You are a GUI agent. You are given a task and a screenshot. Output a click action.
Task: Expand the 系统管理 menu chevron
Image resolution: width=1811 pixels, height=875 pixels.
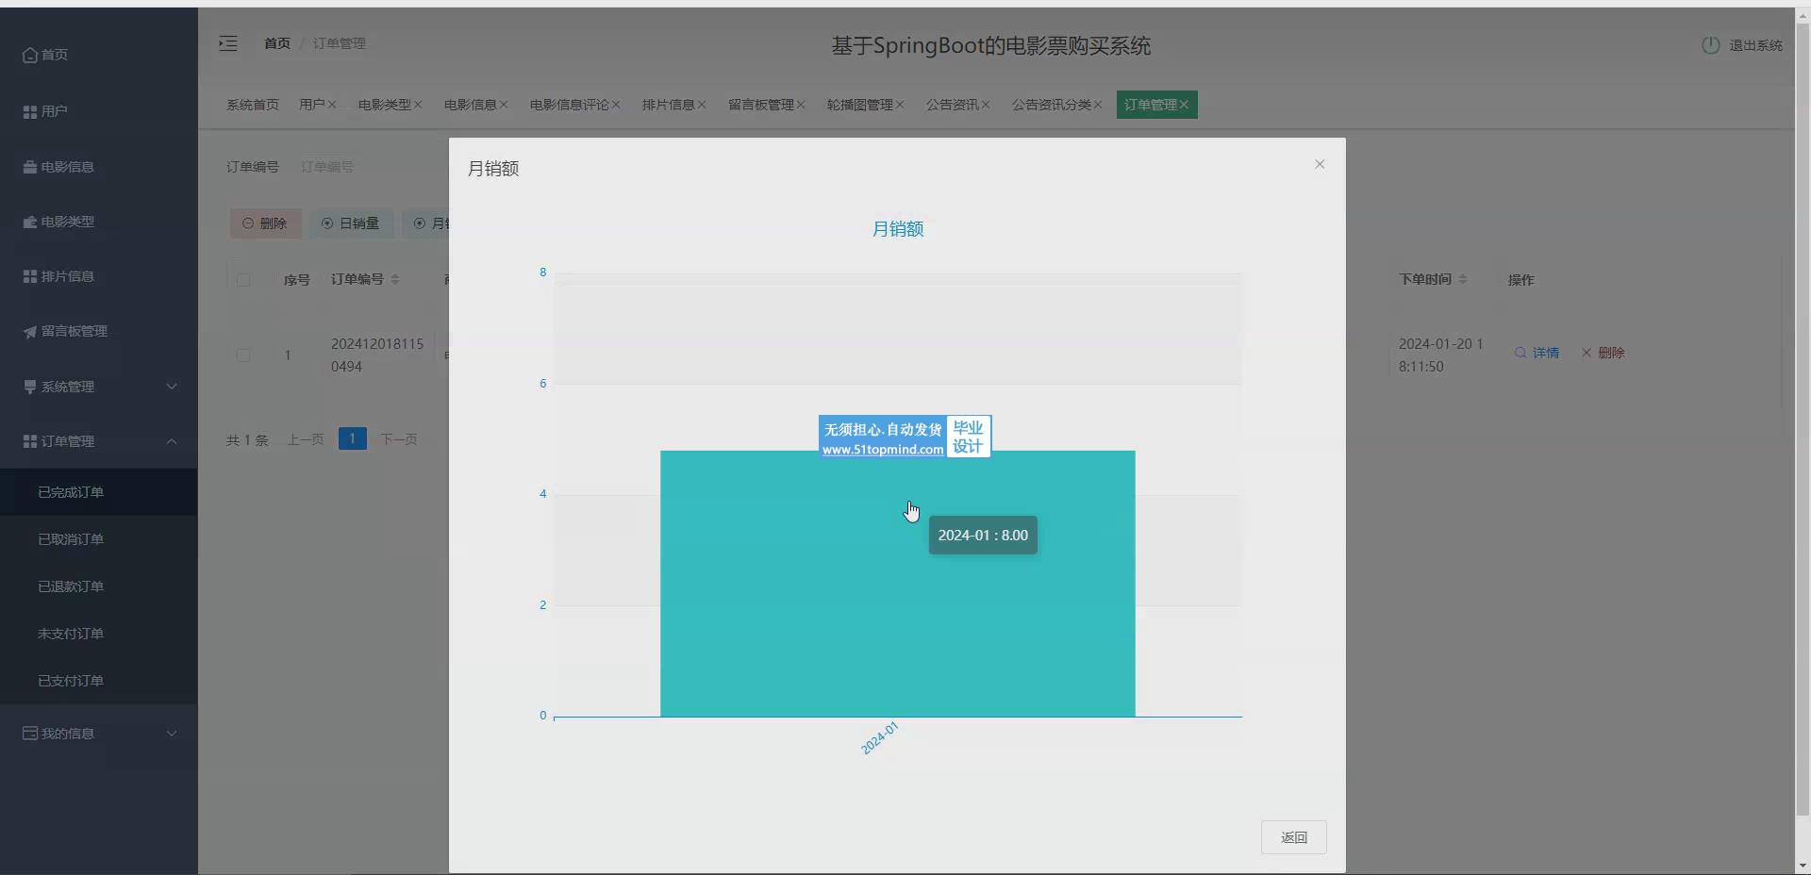(x=172, y=387)
